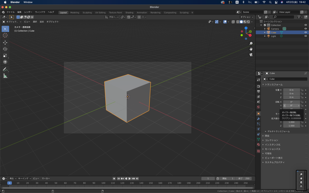Image resolution: width=309 pixels, height=193 pixels.
Task: Click the viewport pan hand icon
Action: 251,49
